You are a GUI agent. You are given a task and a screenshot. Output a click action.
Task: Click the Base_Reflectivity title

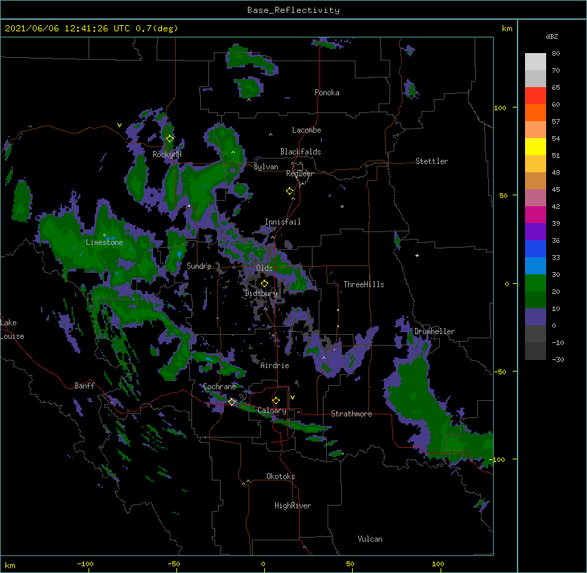[x=293, y=10]
